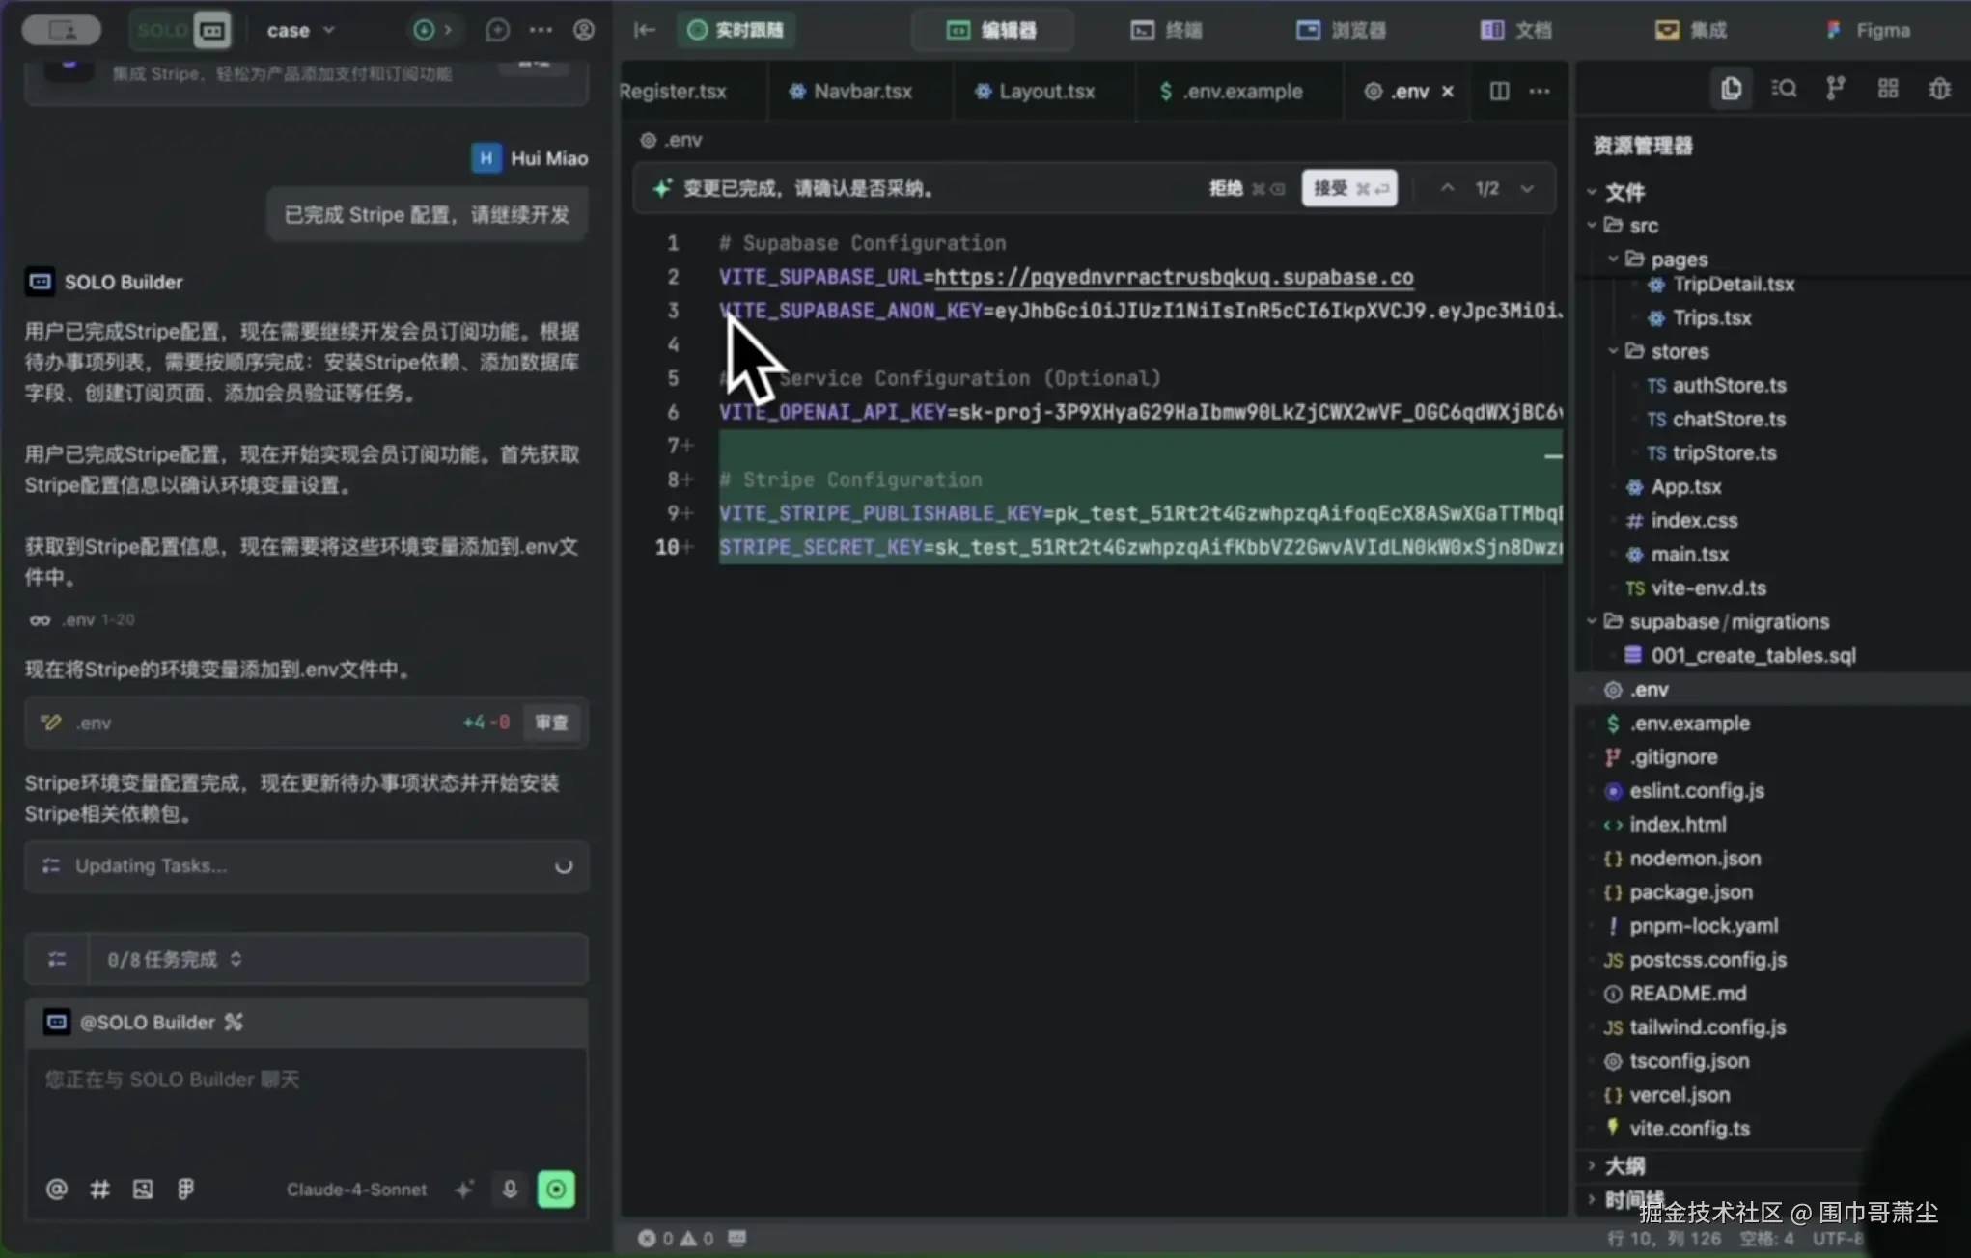Open editor tab bar more actions menu
Screen dimensions: 1971x1258
1541,91
